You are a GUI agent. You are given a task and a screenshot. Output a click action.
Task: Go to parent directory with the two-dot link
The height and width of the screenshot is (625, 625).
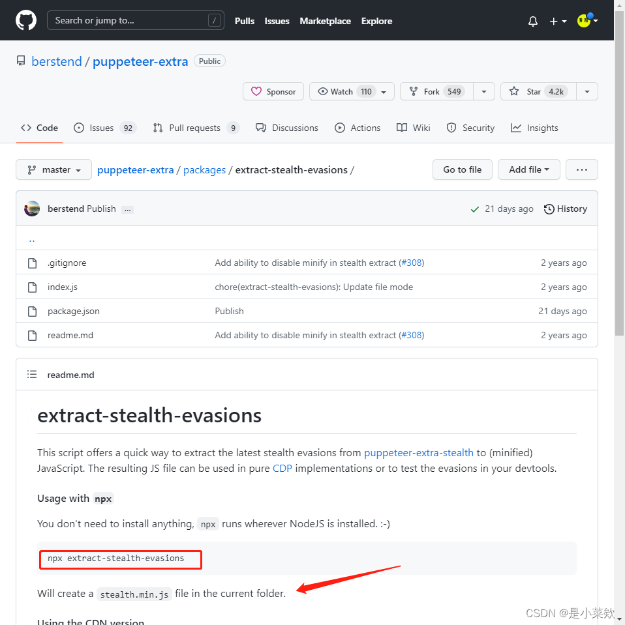(32, 239)
